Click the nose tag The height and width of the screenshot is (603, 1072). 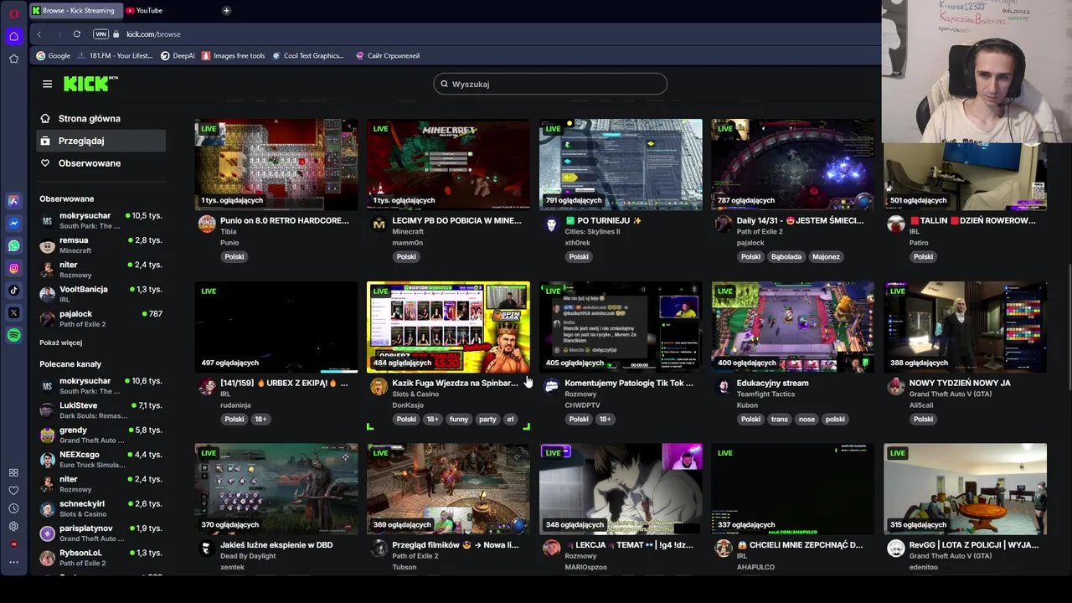point(807,419)
